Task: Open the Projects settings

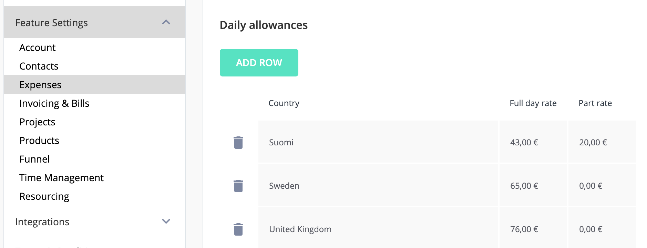Action: (37, 122)
